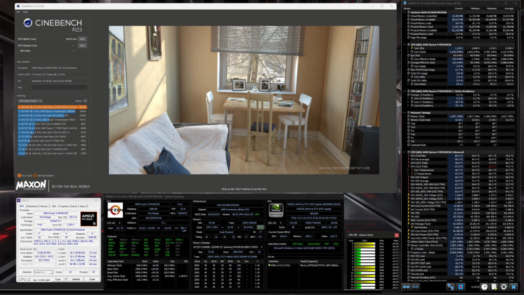Image resolution: width=524 pixels, height=295 pixels.
Task: Click the Validate button in CPU-Z
Action: (75, 279)
